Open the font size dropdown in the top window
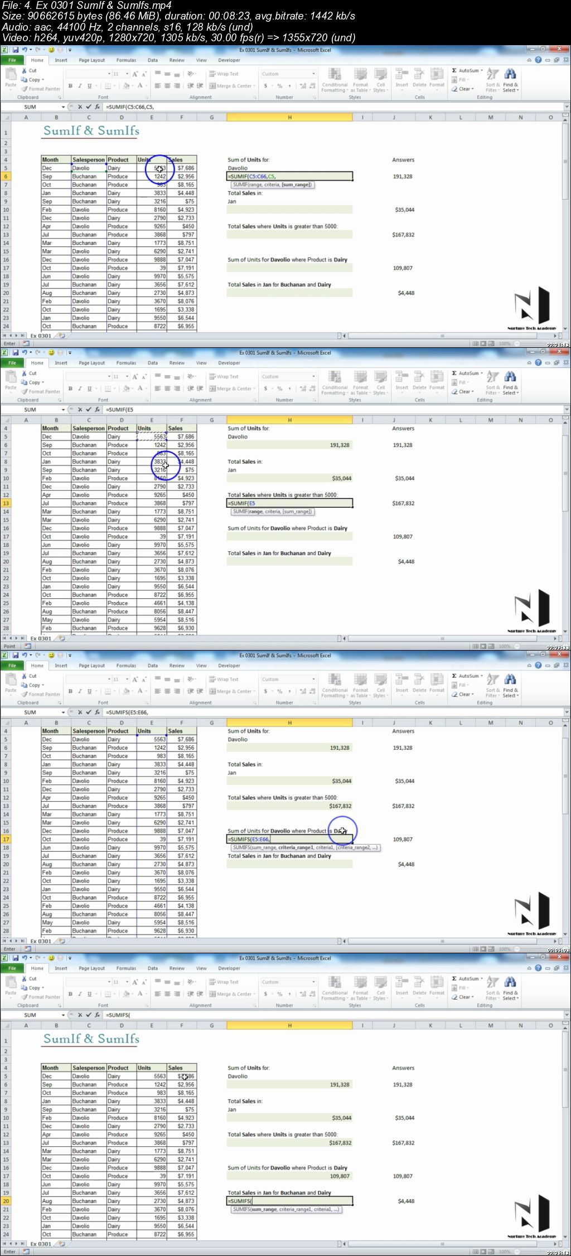Viewport: 571px width, 1256px height. click(x=127, y=74)
